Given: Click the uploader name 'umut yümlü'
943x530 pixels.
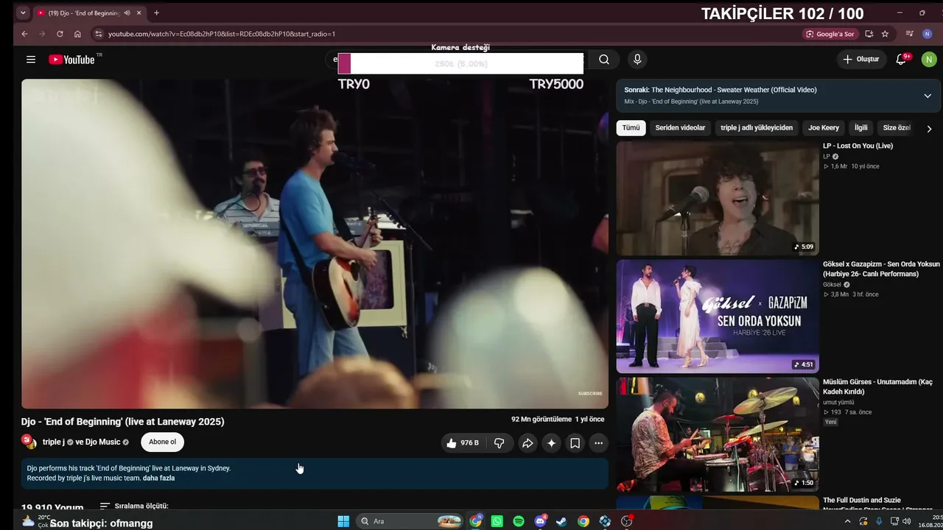Looking at the screenshot, I should (x=838, y=403).
